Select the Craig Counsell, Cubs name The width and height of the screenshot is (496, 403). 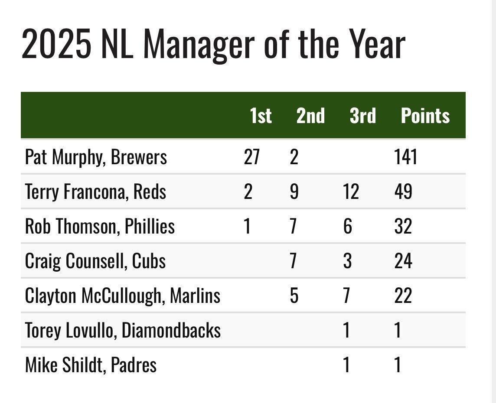(x=95, y=261)
